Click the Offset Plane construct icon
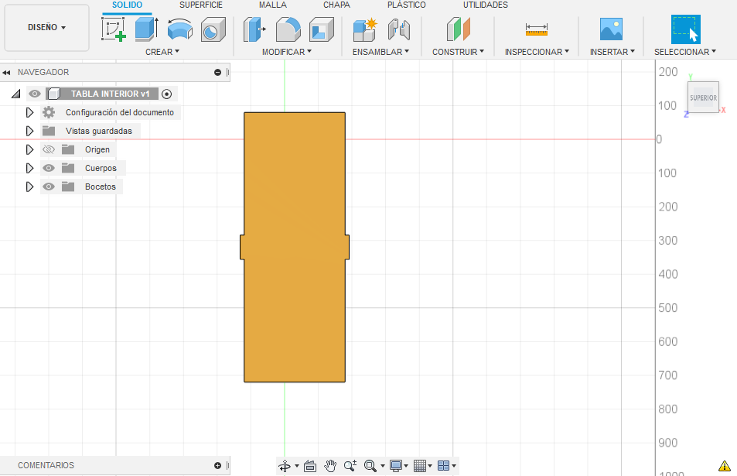The image size is (737, 476). (459, 29)
